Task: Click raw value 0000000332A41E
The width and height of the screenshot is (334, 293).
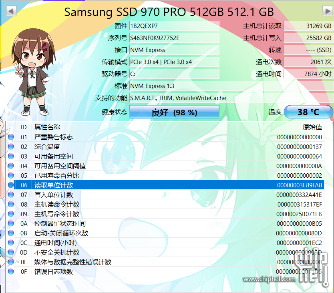Action: point(299,195)
